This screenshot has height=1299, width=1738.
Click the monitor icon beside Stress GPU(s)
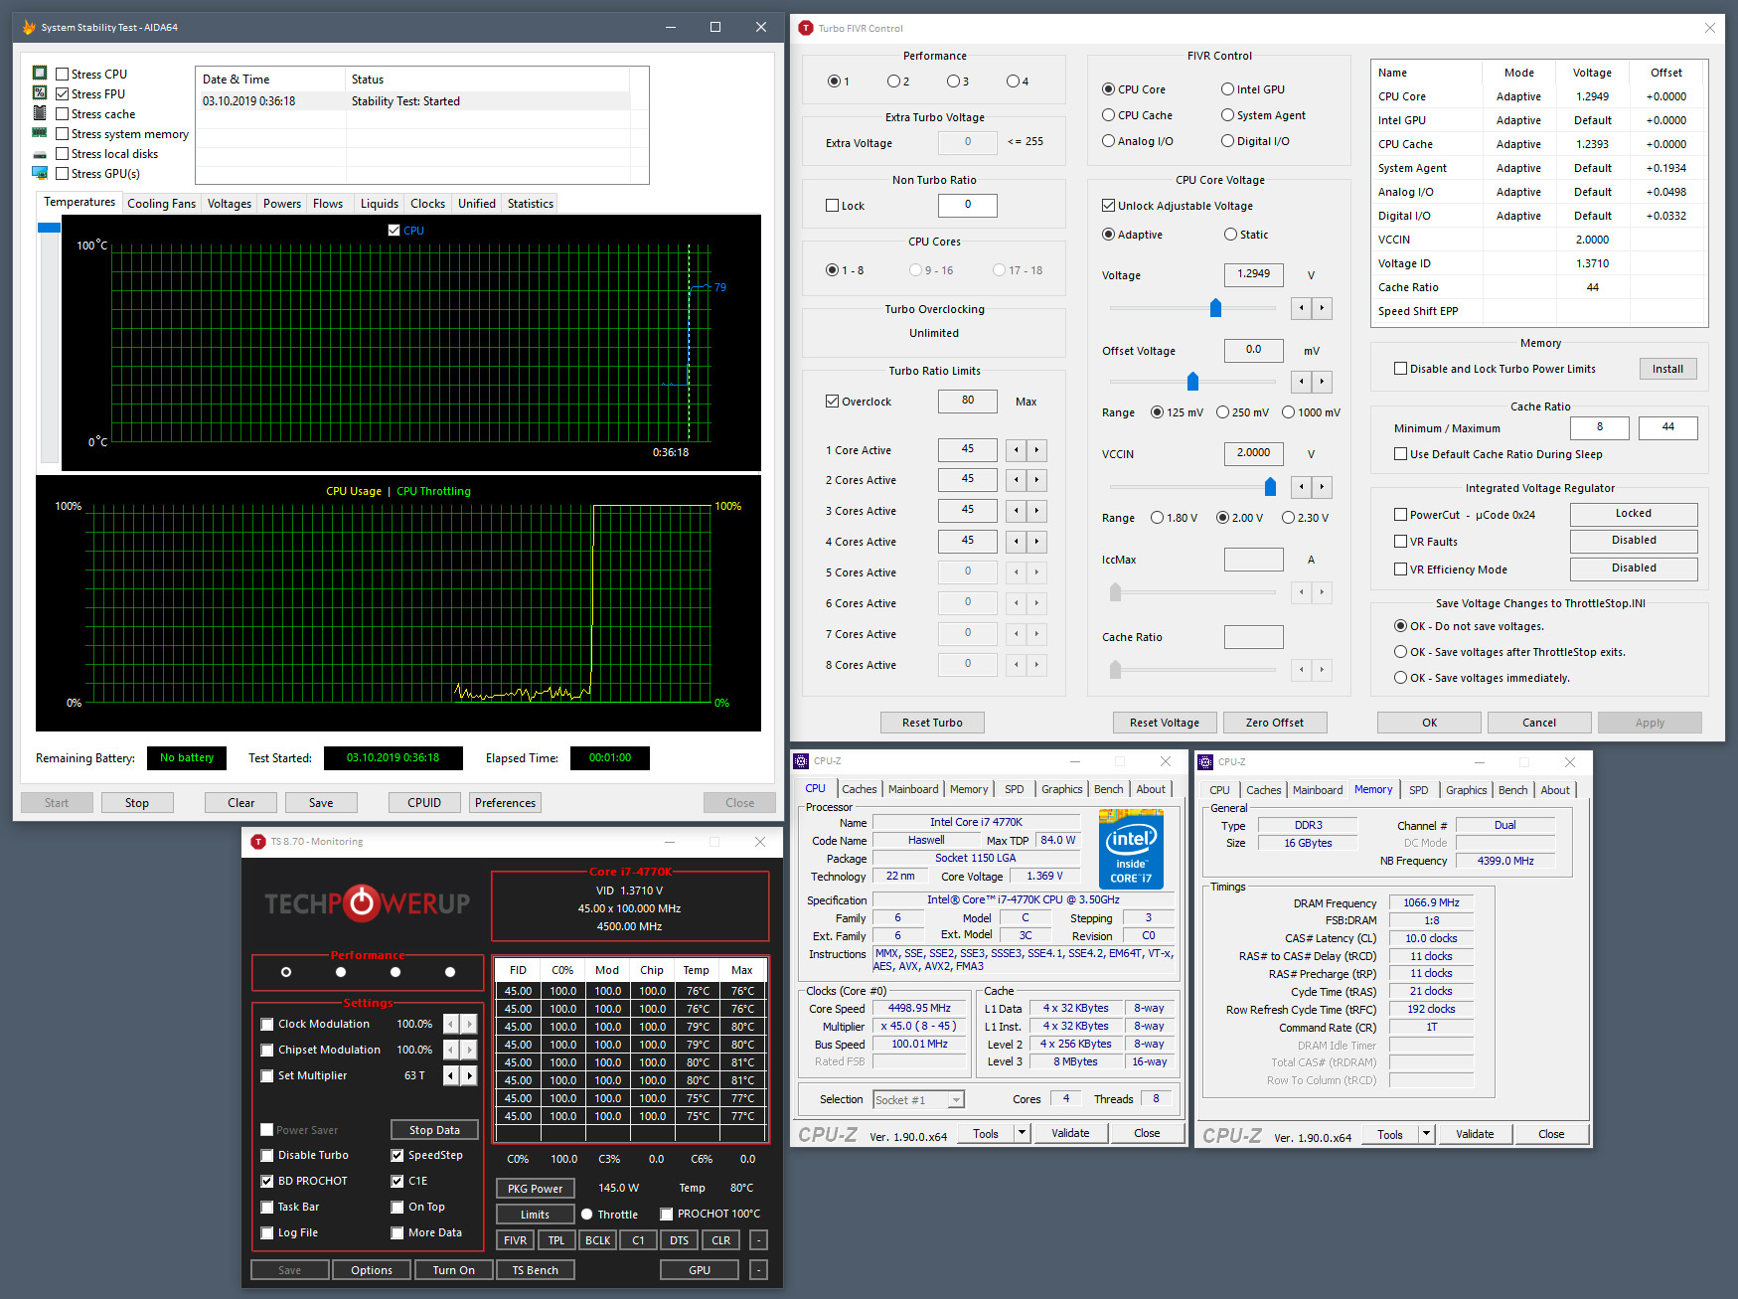point(40,173)
